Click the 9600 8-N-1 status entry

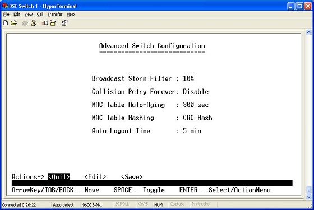(x=93, y=205)
